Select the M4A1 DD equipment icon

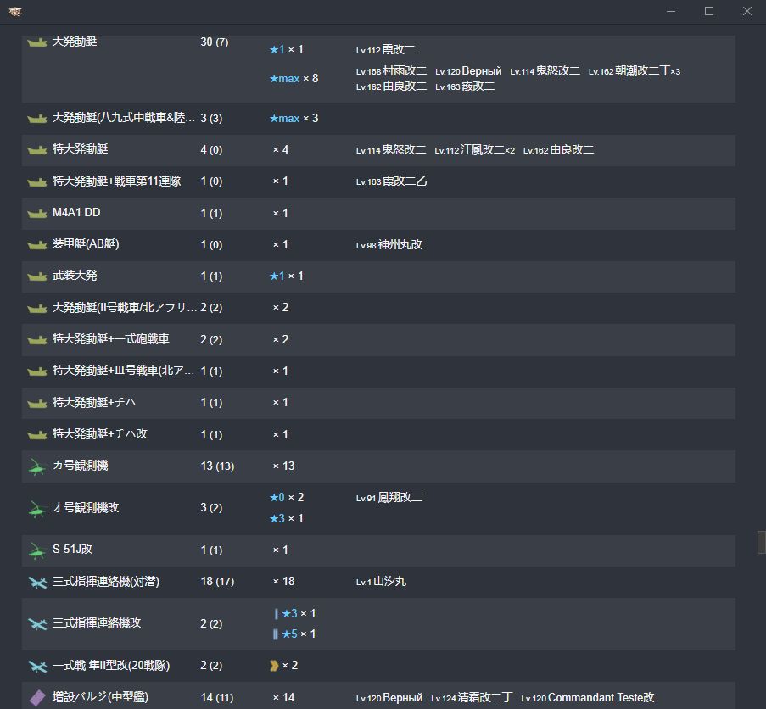(x=37, y=214)
